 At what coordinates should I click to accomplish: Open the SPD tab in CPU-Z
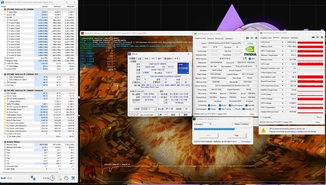click(x=153, y=59)
